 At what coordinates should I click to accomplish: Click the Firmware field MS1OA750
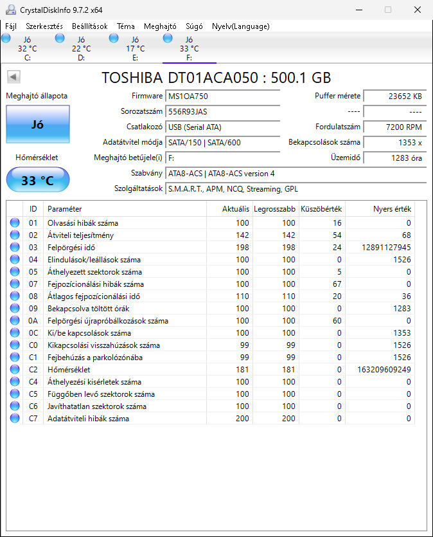(x=222, y=96)
